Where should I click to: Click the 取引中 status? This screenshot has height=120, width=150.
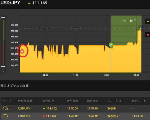click(112, 108)
